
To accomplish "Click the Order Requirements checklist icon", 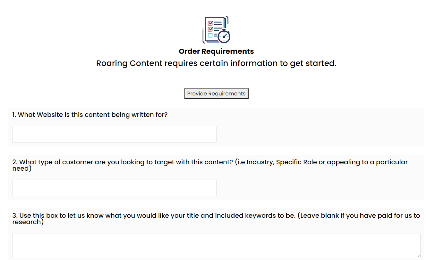I will click(x=216, y=29).
